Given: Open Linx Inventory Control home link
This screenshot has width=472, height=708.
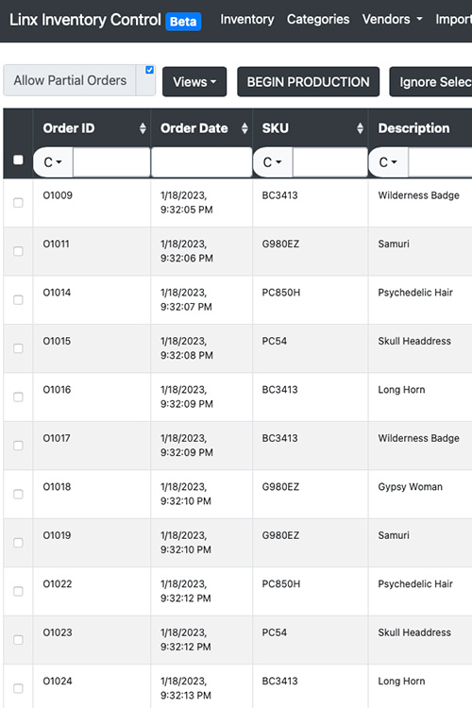Looking at the screenshot, I should (x=85, y=20).
